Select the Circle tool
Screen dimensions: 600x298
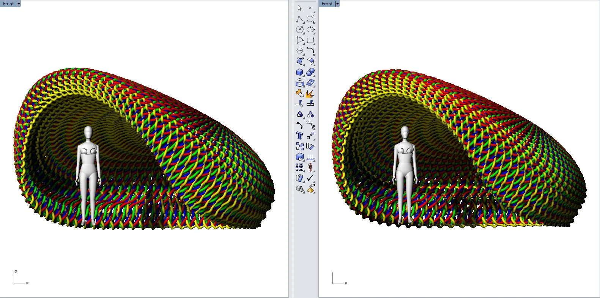click(x=299, y=30)
